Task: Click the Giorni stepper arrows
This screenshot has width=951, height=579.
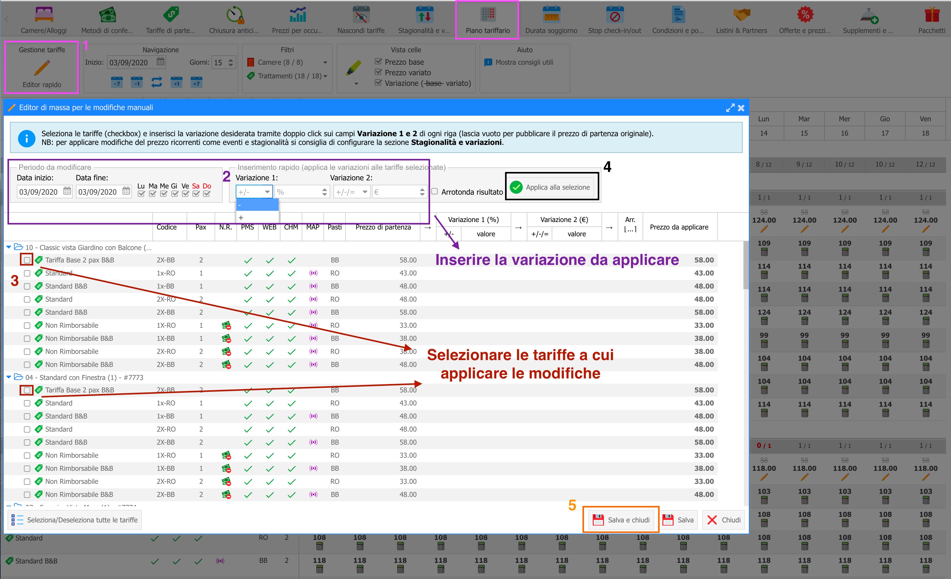Action: 231,62
